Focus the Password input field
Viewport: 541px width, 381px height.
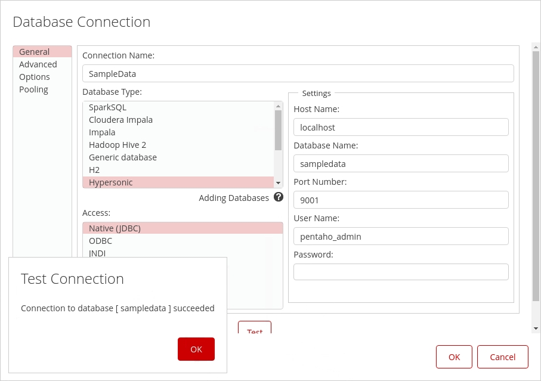(x=401, y=272)
